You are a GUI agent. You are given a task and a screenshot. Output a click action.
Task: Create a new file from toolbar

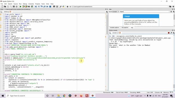(2, 7)
